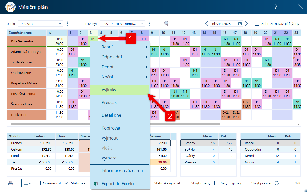307x192 pixels.
Task: Click the print button icon
Action: [x=12, y=183]
